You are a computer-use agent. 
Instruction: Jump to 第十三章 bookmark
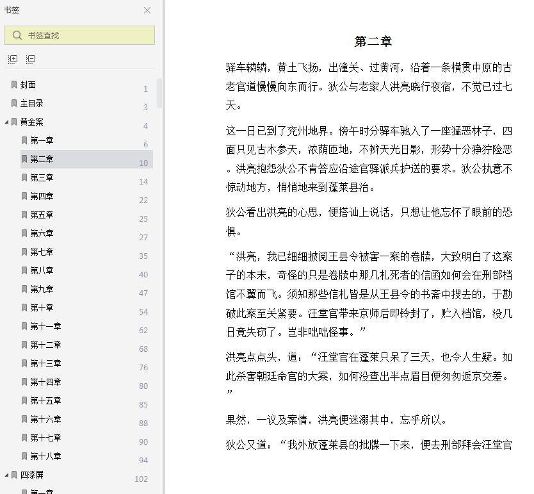(x=45, y=363)
